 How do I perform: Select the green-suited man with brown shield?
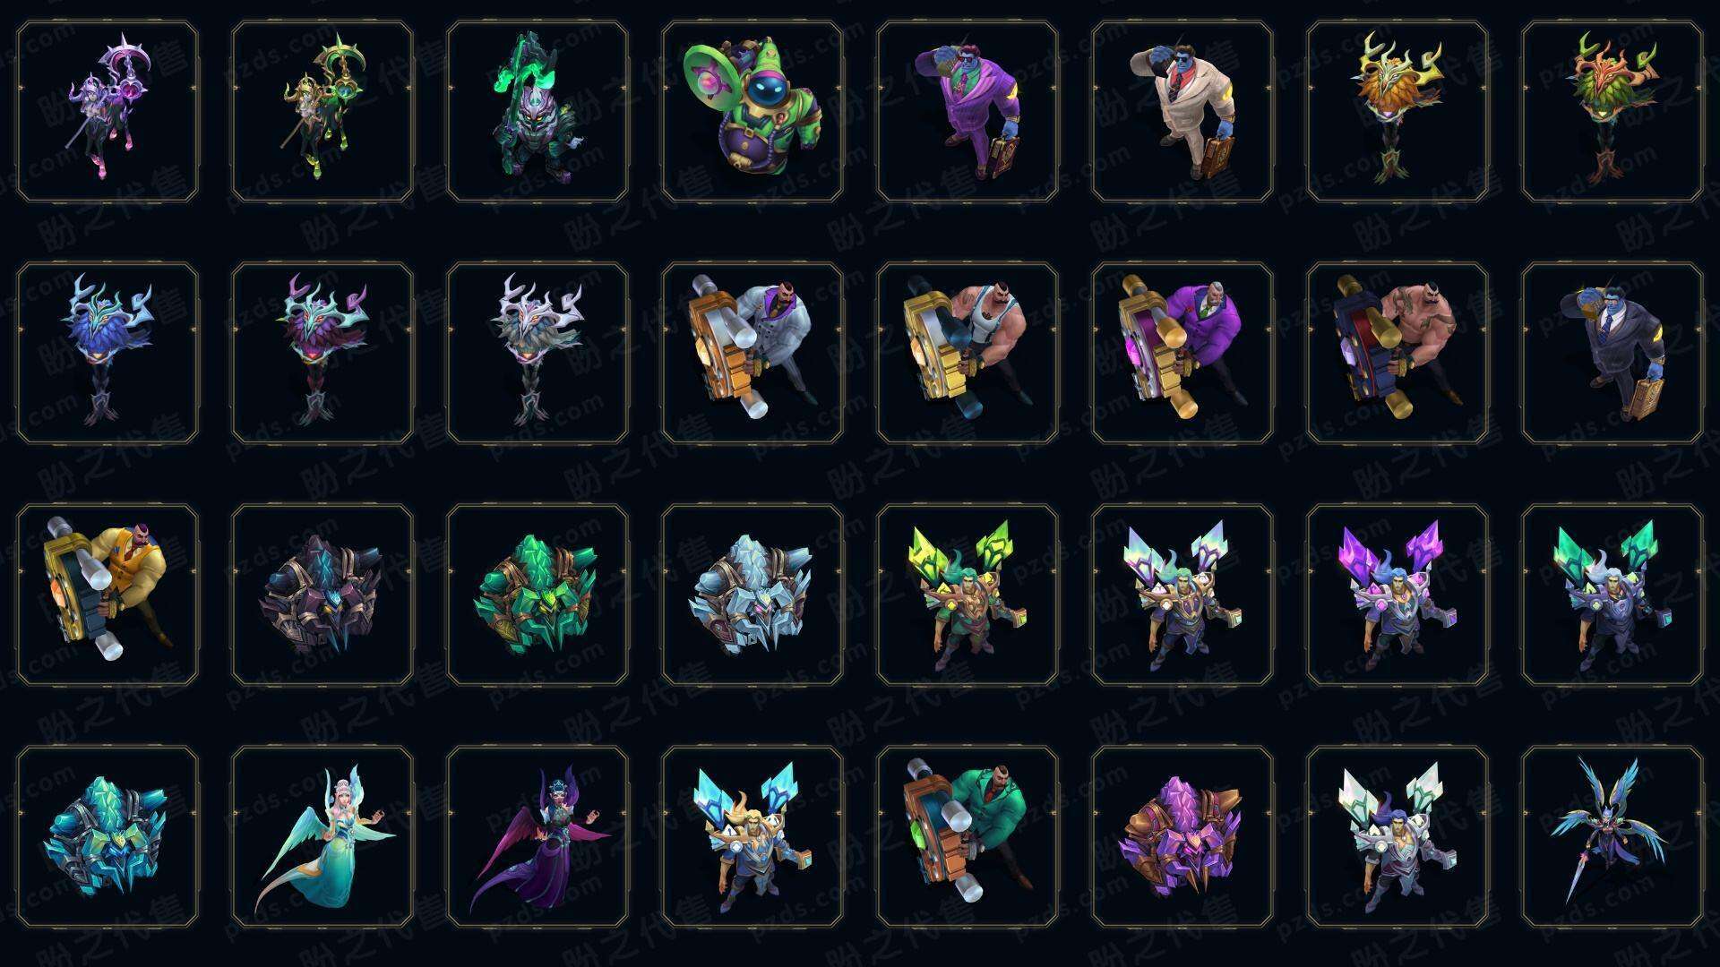tap(967, 836)
